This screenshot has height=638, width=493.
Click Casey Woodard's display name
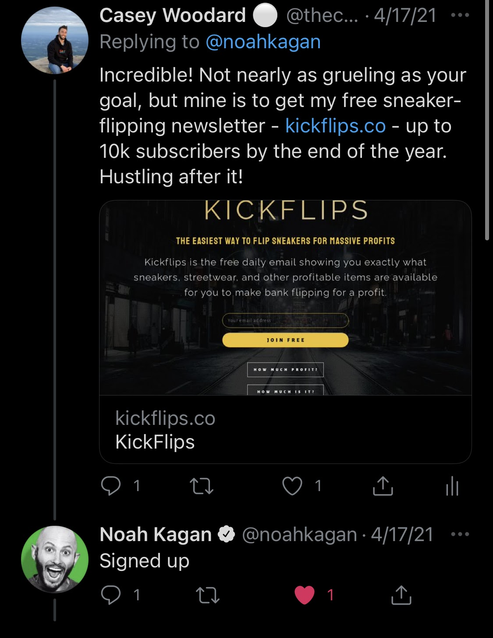pyautogui.click(x=172, y=16)
